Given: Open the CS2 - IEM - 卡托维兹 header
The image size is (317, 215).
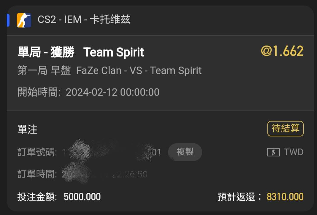Looking at the screenshot, I should coord(84,20).
